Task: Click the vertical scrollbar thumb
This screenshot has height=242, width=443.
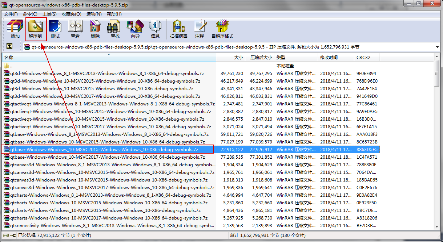Action: (x=437, y=73)
